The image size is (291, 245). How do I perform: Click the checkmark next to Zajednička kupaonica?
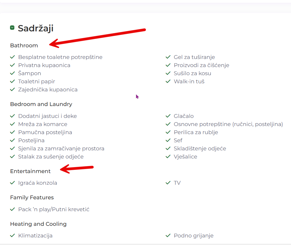[12, 90]
